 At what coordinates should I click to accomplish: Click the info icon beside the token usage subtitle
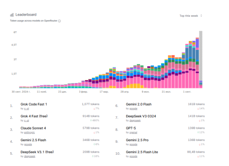click(60, 21)
